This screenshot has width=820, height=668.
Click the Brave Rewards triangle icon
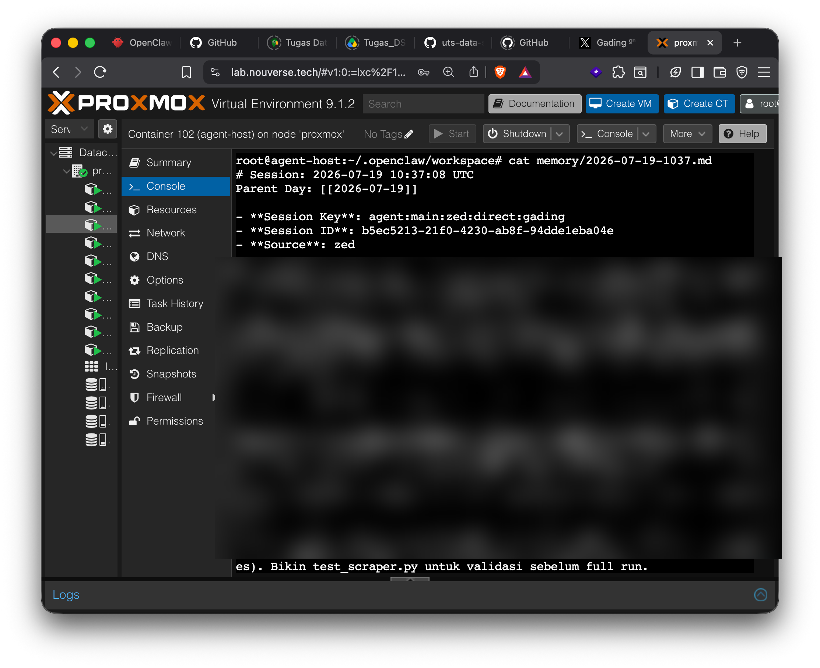pos(525,72)
